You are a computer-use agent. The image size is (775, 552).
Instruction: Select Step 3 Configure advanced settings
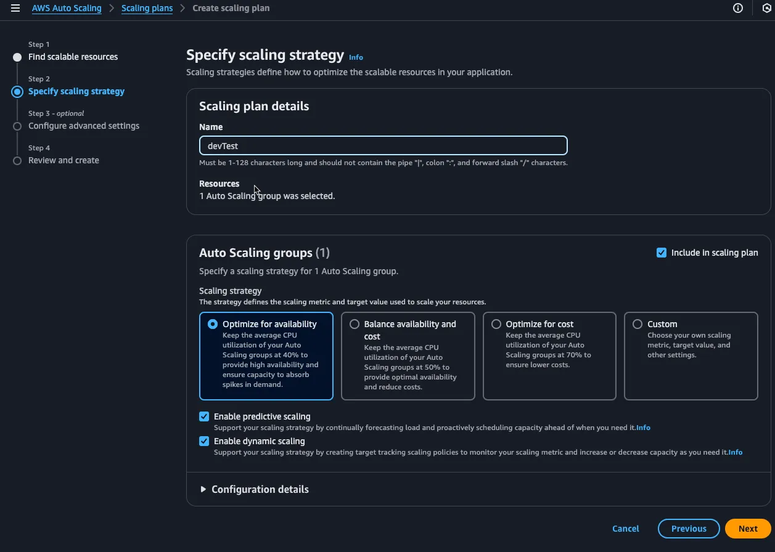point(84,126)
